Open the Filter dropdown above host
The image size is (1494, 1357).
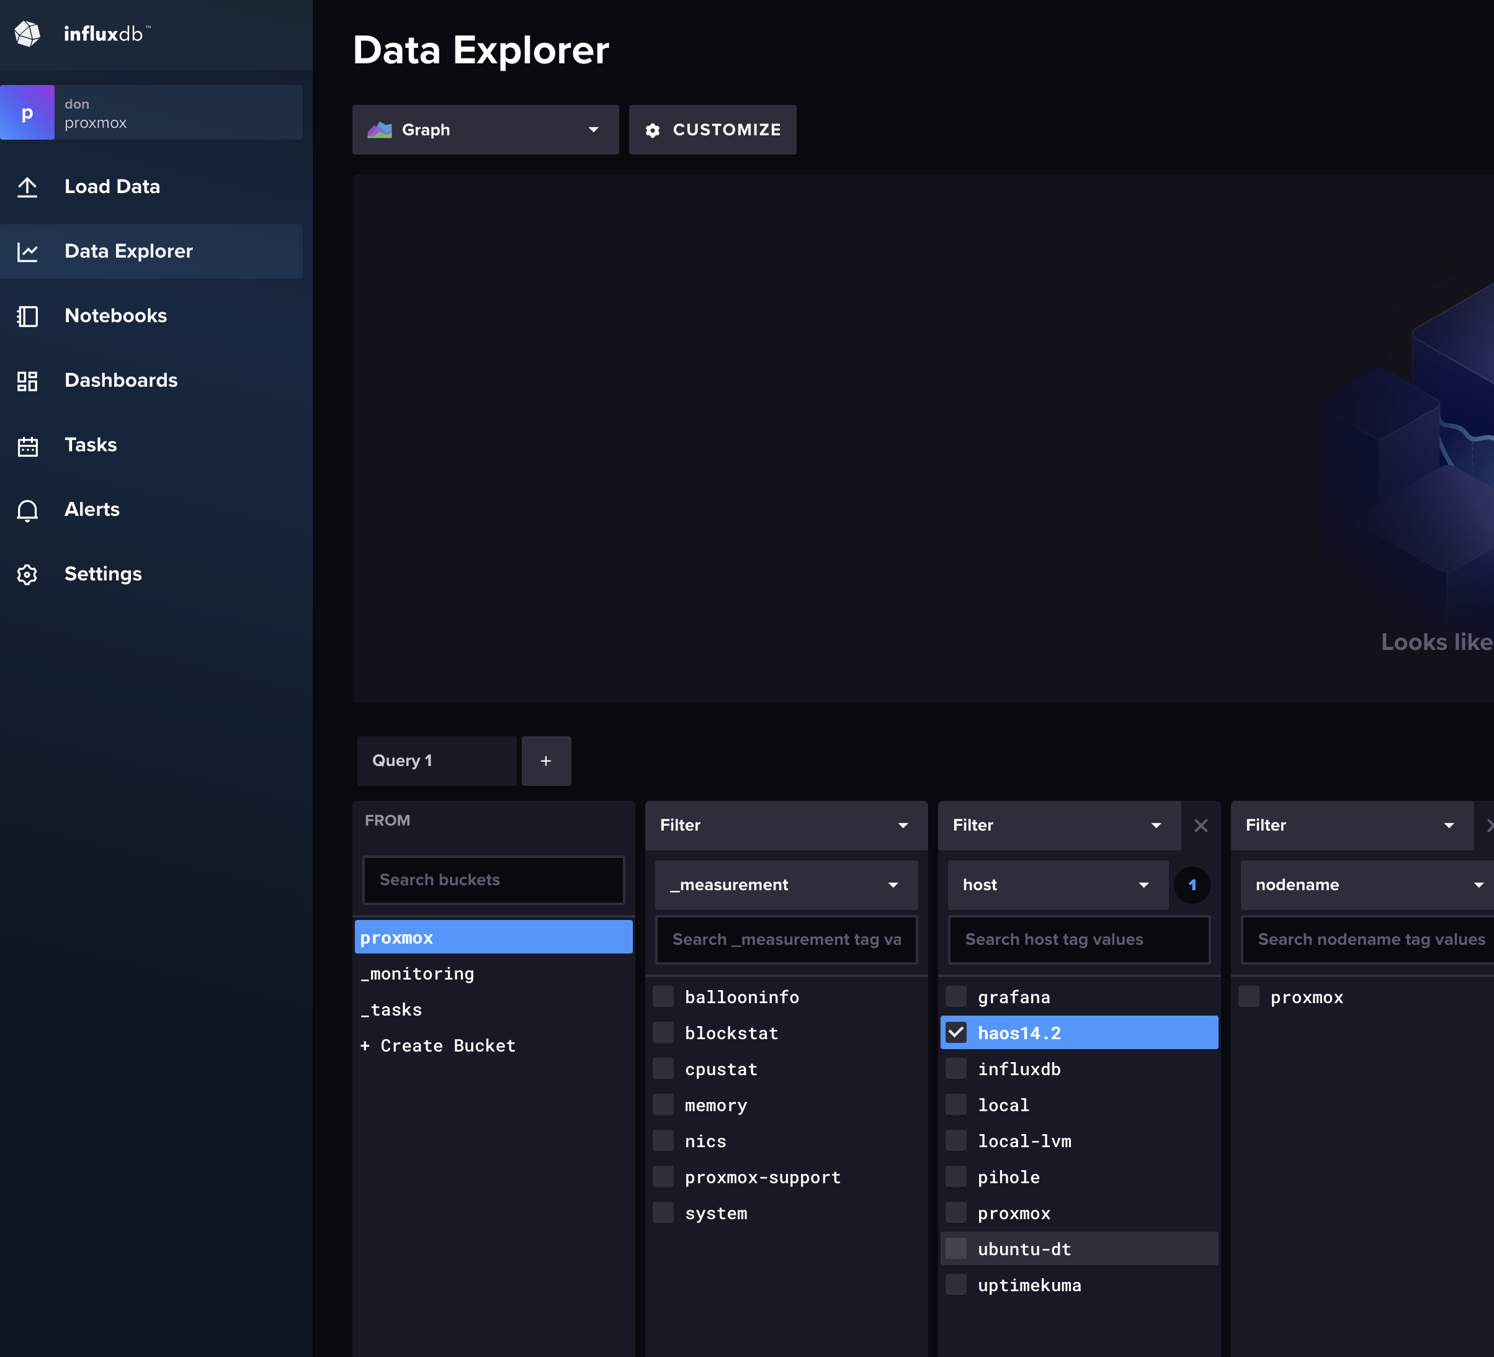(x=1060, y=826)
